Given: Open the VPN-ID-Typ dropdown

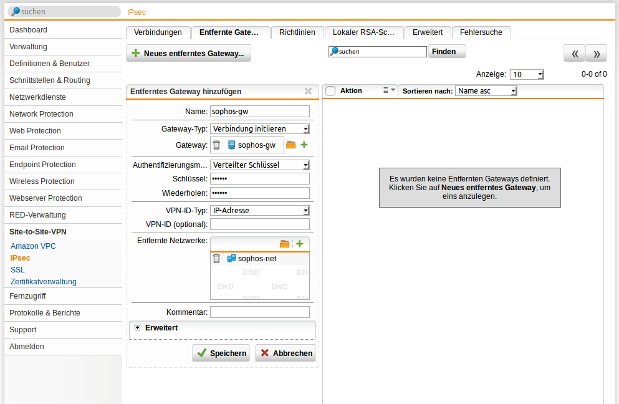Looking at the screenshot, I should [260, 210].
